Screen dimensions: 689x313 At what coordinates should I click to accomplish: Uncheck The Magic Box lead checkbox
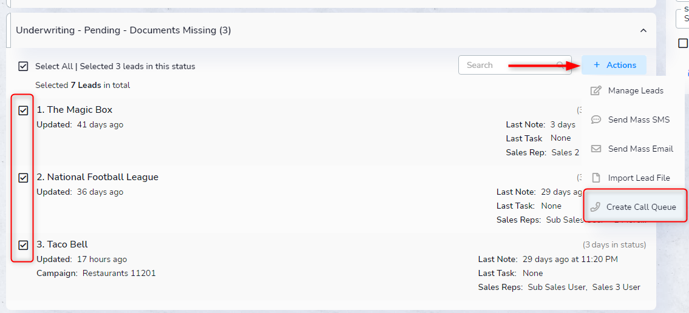23,110
